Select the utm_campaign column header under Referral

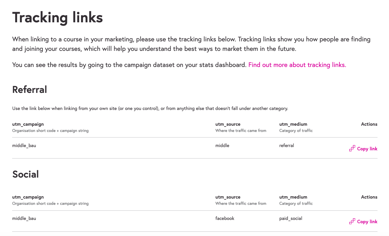click(x=28, y=124)
